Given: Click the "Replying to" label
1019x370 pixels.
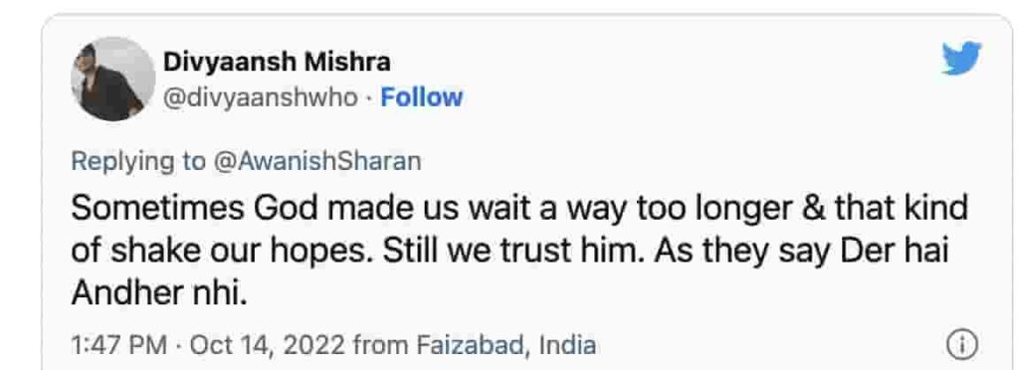Looking at the screenshot, I should pyautogui.click(x=137, y=162).
